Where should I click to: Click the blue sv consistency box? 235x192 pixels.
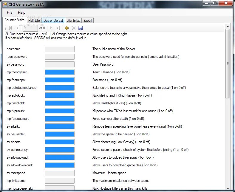[x=60, y=150]
